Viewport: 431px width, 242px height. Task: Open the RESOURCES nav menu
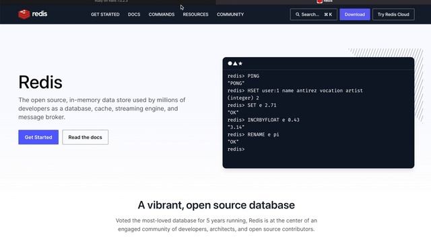coord(195,15)
